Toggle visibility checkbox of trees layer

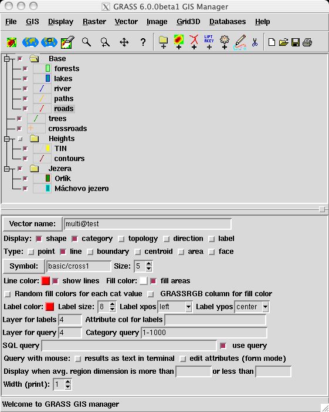point(19,119)
